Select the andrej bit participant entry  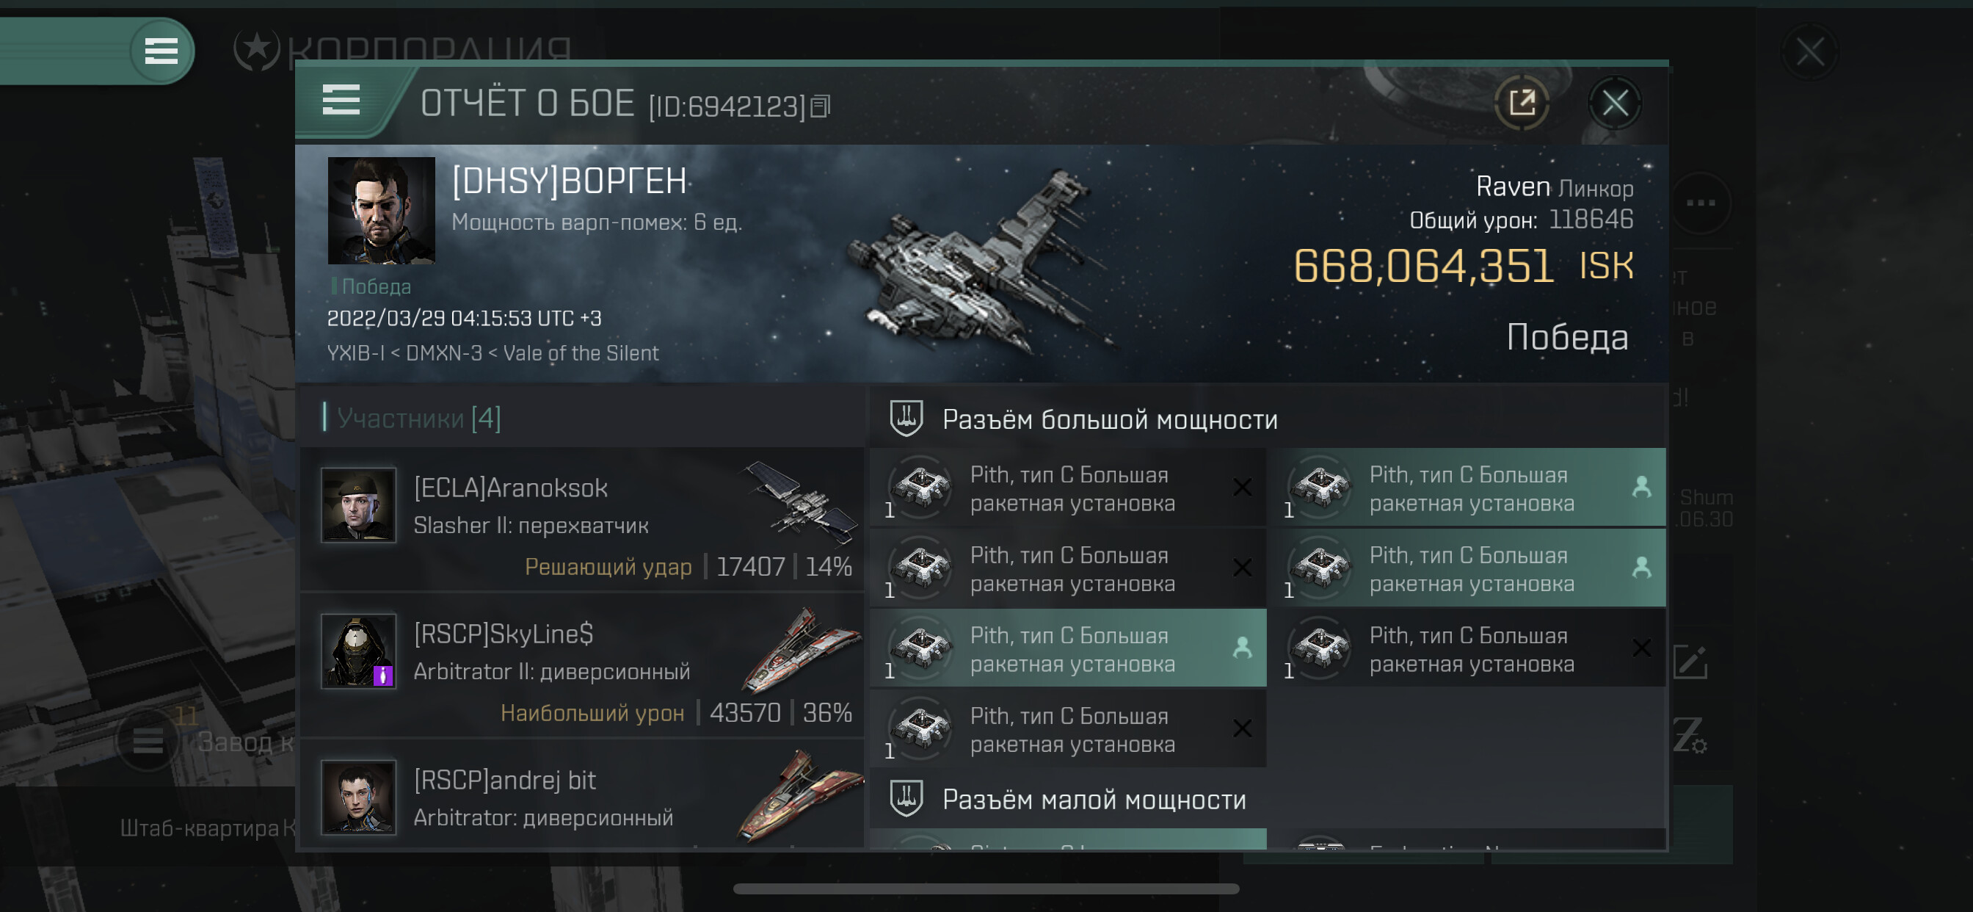[x=582, y=795]
